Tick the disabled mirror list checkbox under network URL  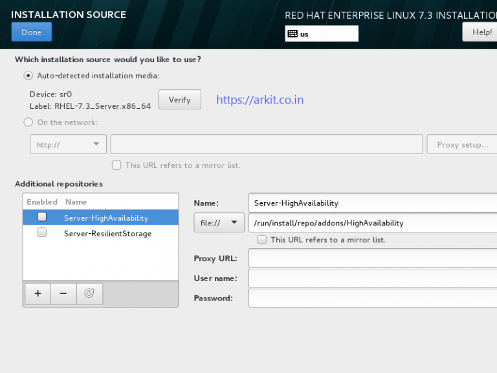[x=116, y=165]
